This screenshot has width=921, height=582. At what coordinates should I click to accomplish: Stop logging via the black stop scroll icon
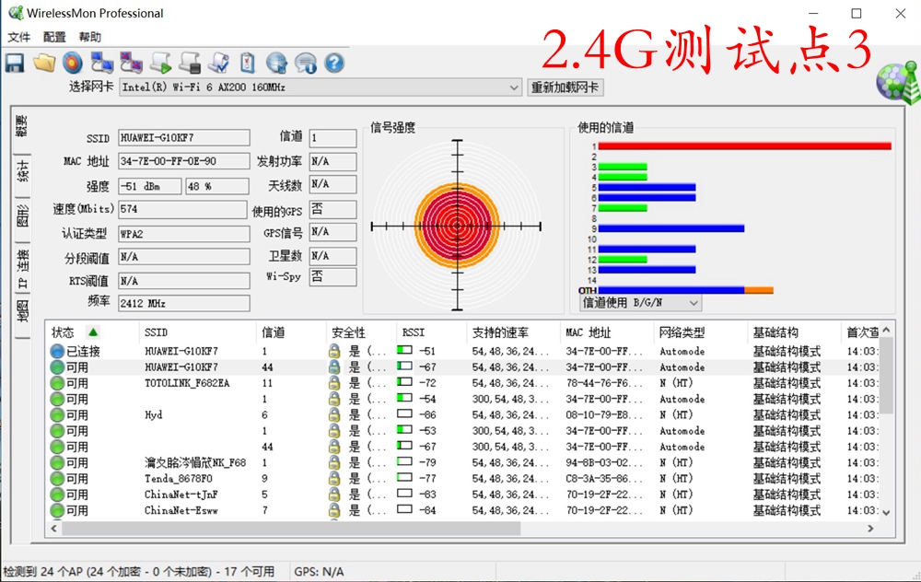(x=188, y=62)
